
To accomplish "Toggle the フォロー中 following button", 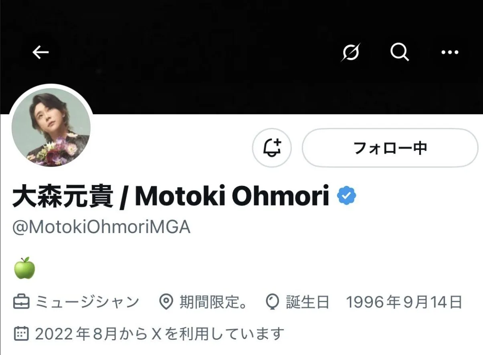I will click(390, 148).
